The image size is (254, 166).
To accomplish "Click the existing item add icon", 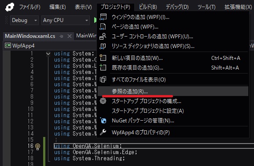I will (103, 67).
